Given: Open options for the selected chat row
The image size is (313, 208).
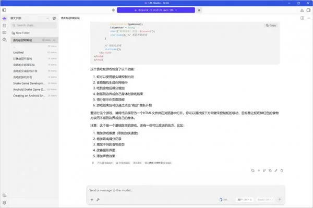Looking at the screenshot, I should coord(54,40).
